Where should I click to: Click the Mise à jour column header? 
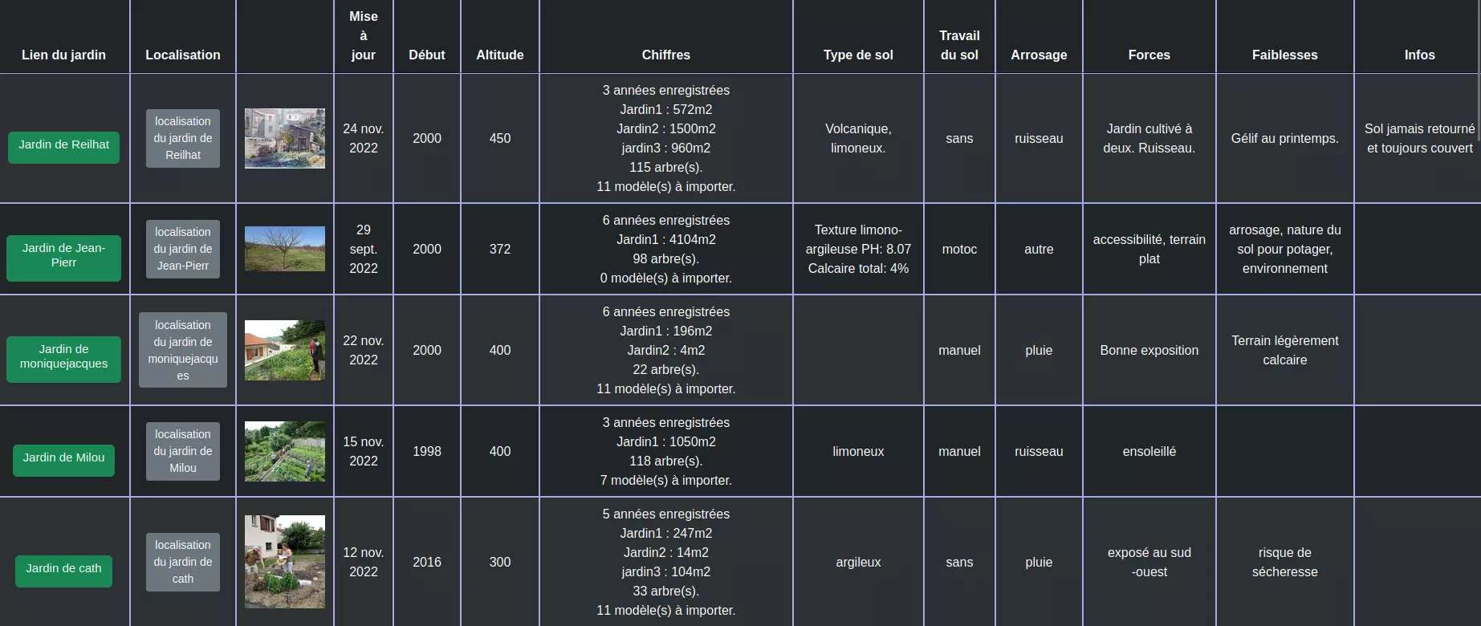(364, 35)
